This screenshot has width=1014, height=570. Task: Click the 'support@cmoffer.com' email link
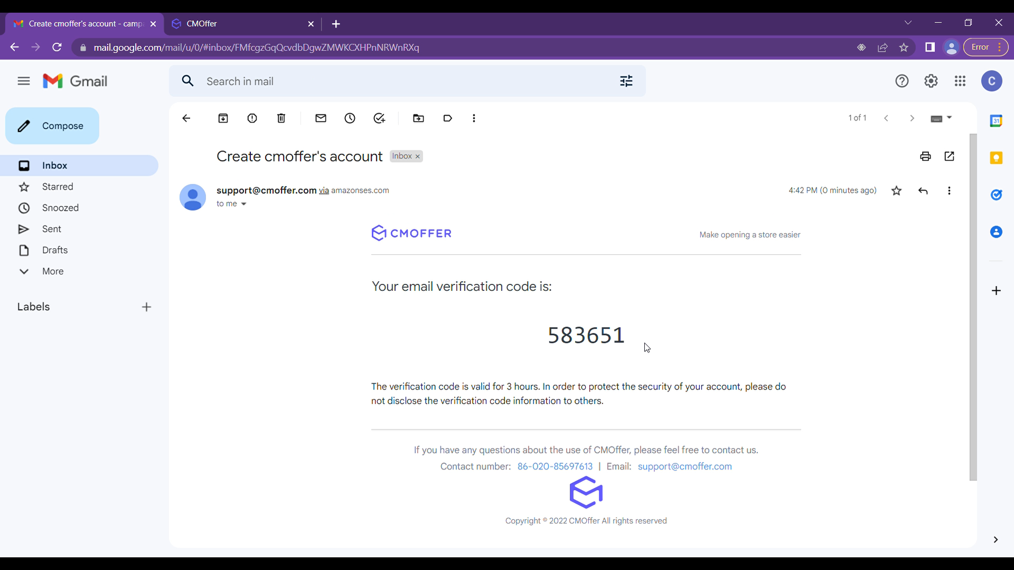point(684,467)
